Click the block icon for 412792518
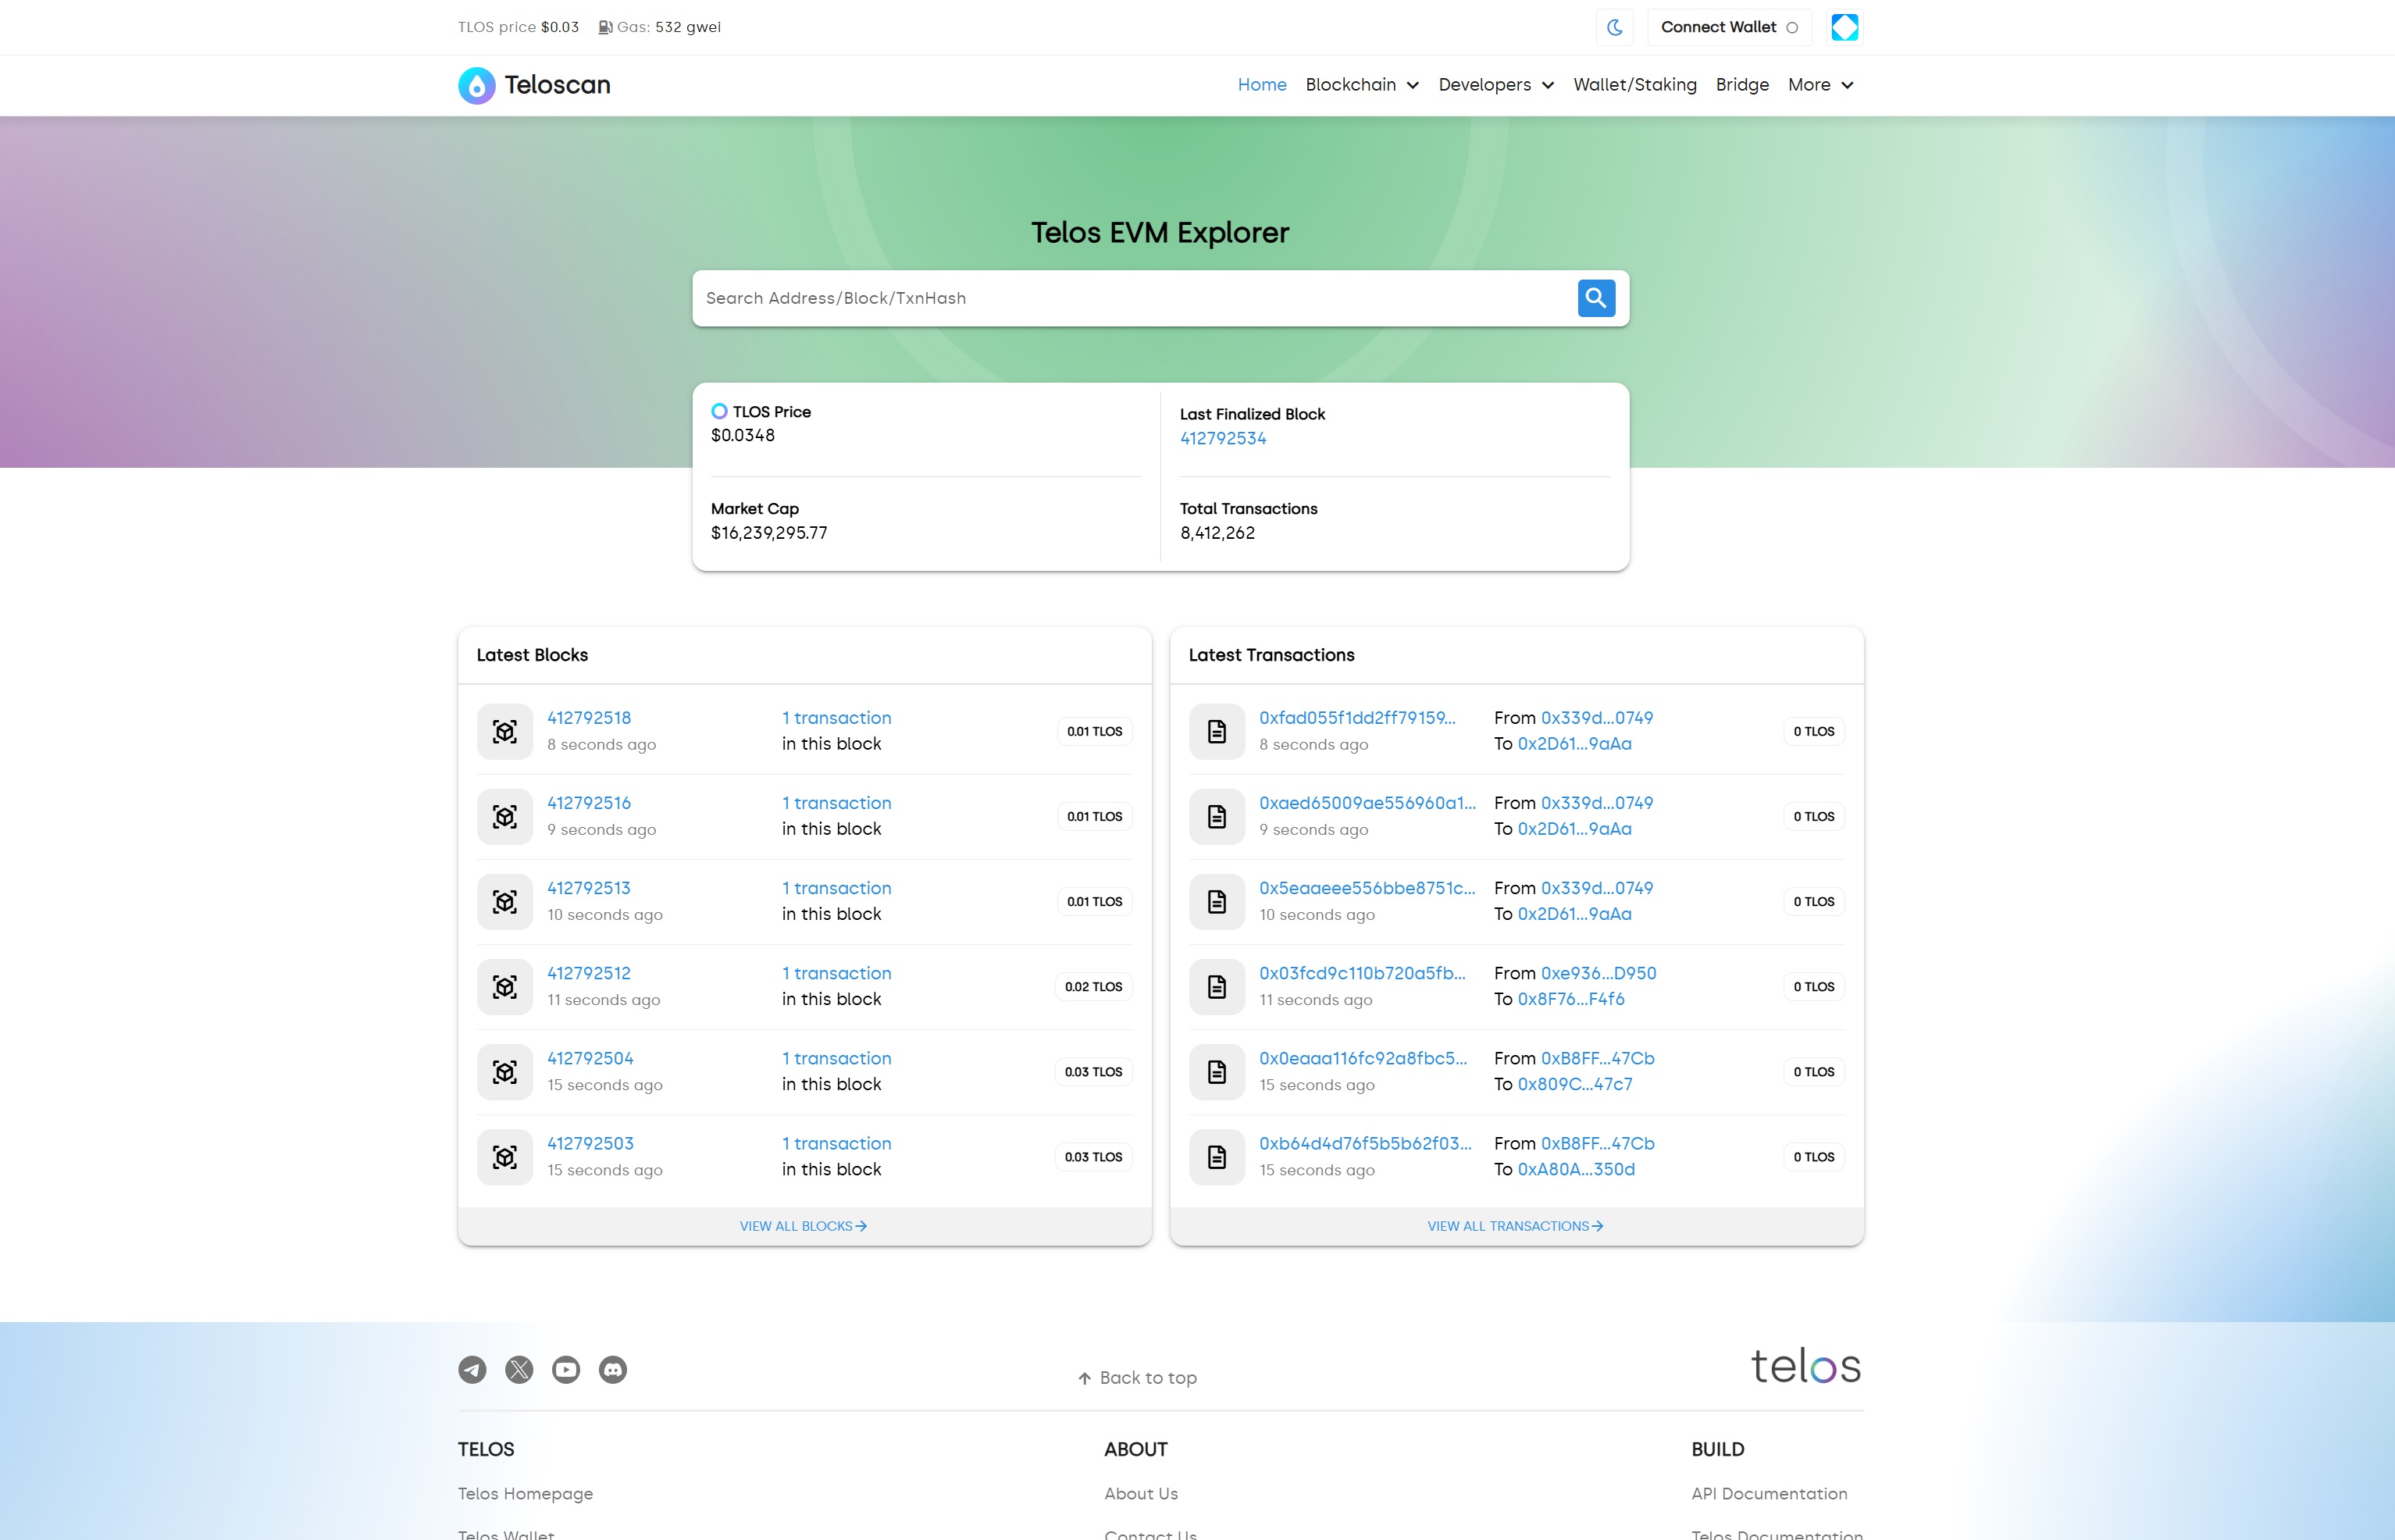Image resolution: width=2395 pixels, height=1540 pixels. [x=505, y=732]
